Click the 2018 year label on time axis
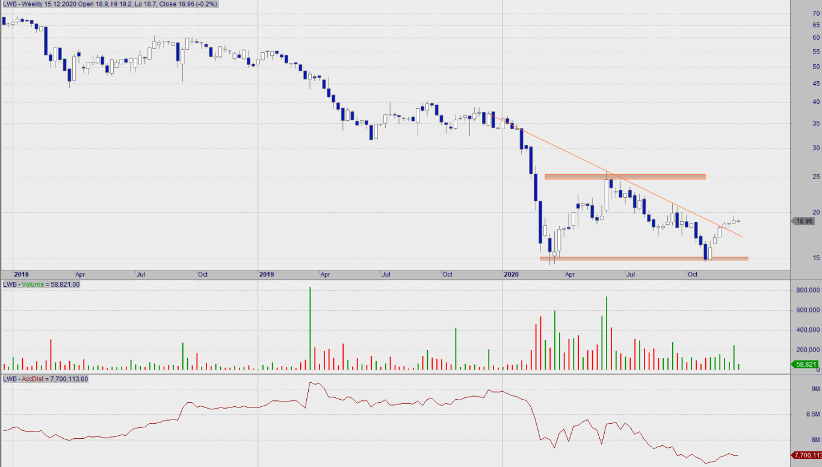 click(x=22, y=274)
